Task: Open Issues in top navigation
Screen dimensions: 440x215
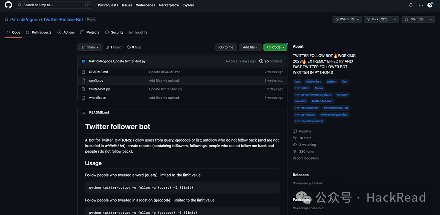Action: coord(127,5)
